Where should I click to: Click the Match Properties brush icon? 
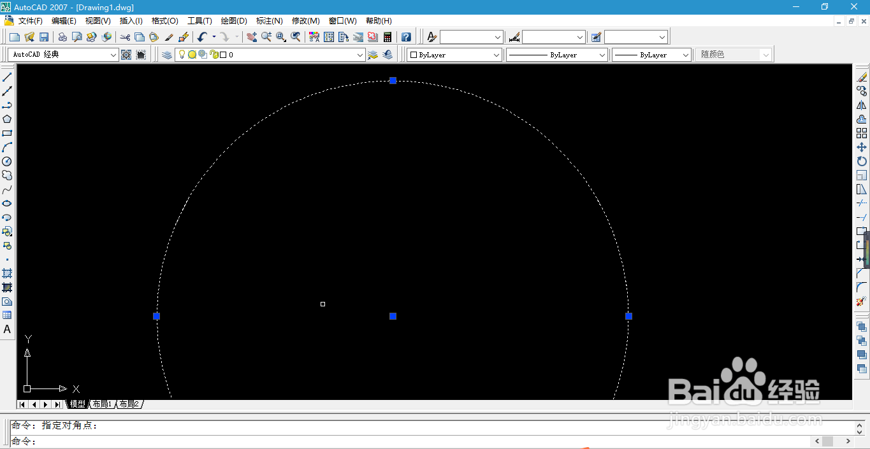[169, 37]
